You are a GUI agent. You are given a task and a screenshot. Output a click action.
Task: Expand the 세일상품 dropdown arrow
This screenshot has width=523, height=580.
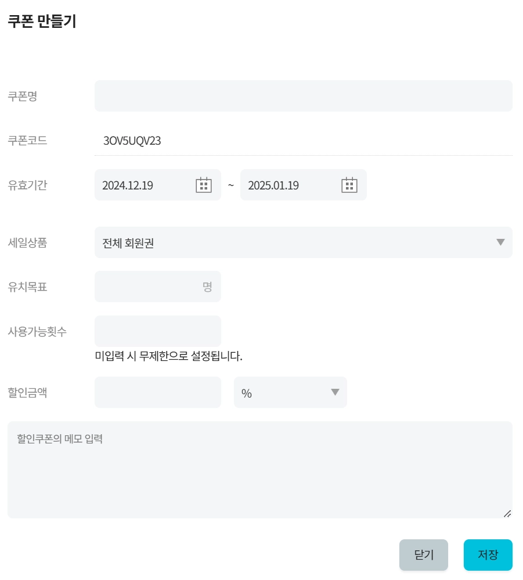pos(500,242)
